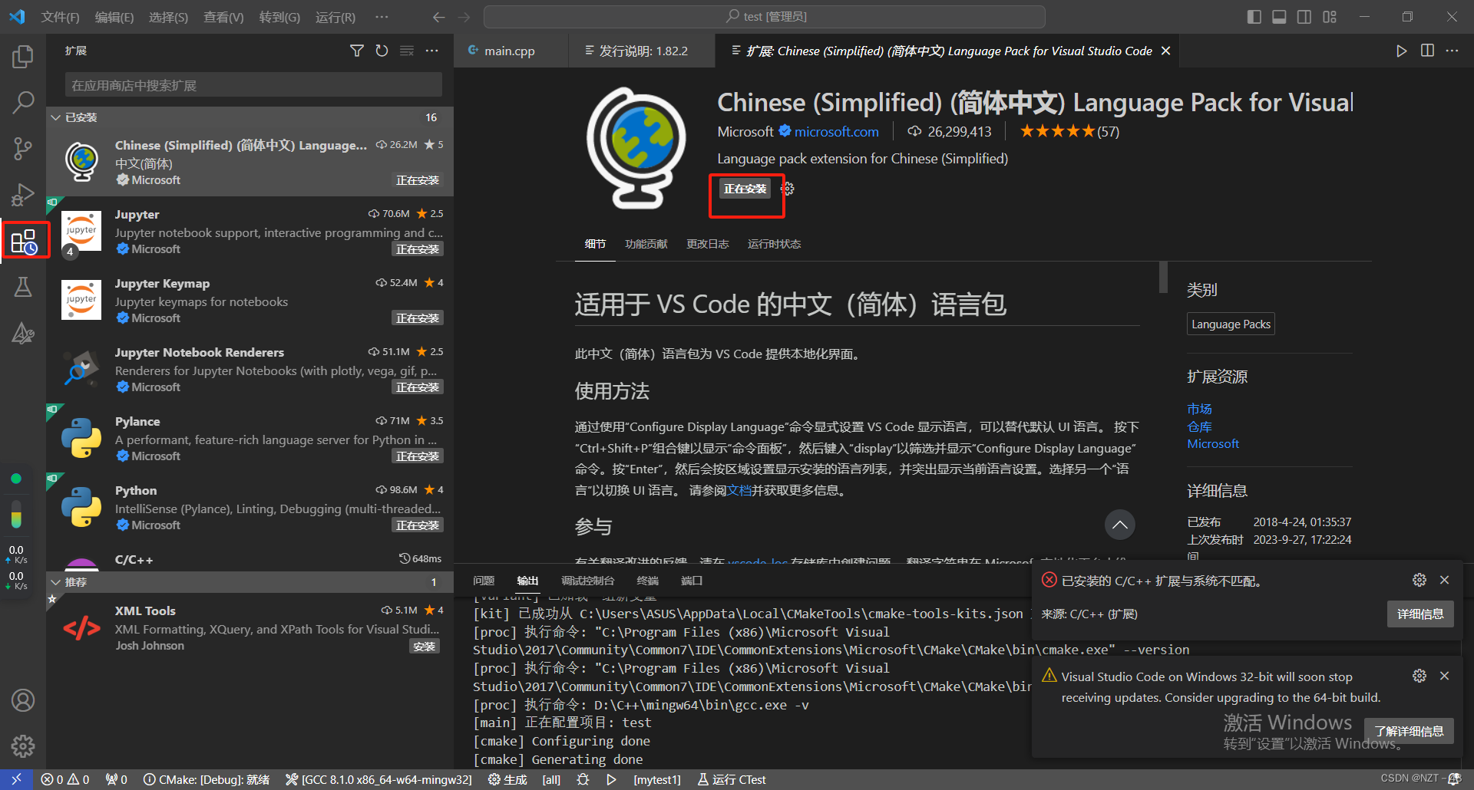Click the title bar command search box
Viewport: 1474px width, 790px height.
(x=765, y=17)
